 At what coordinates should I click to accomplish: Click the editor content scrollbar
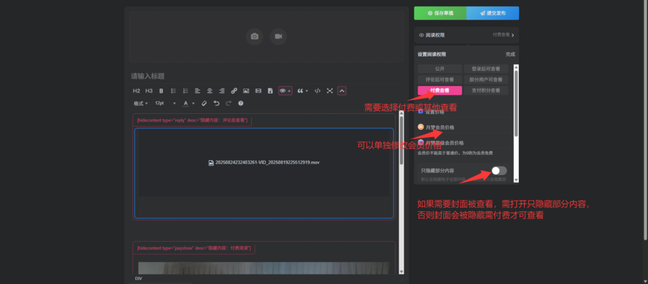click(x=401, y=140)
